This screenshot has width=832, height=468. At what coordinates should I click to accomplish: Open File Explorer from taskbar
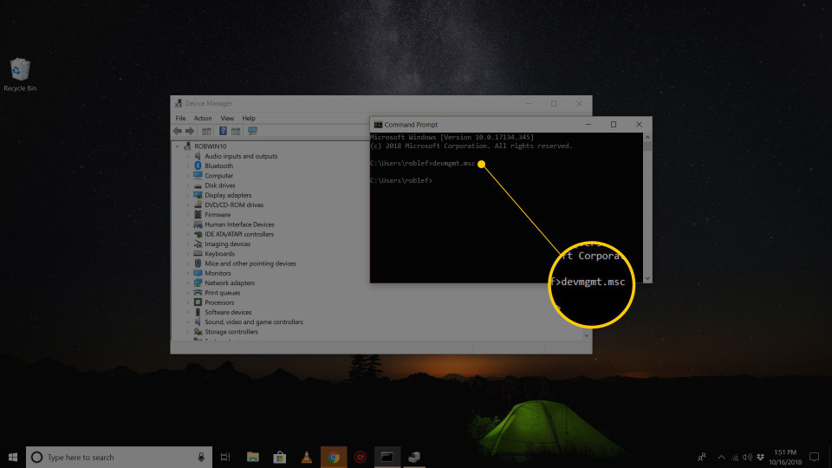[252, 458]
